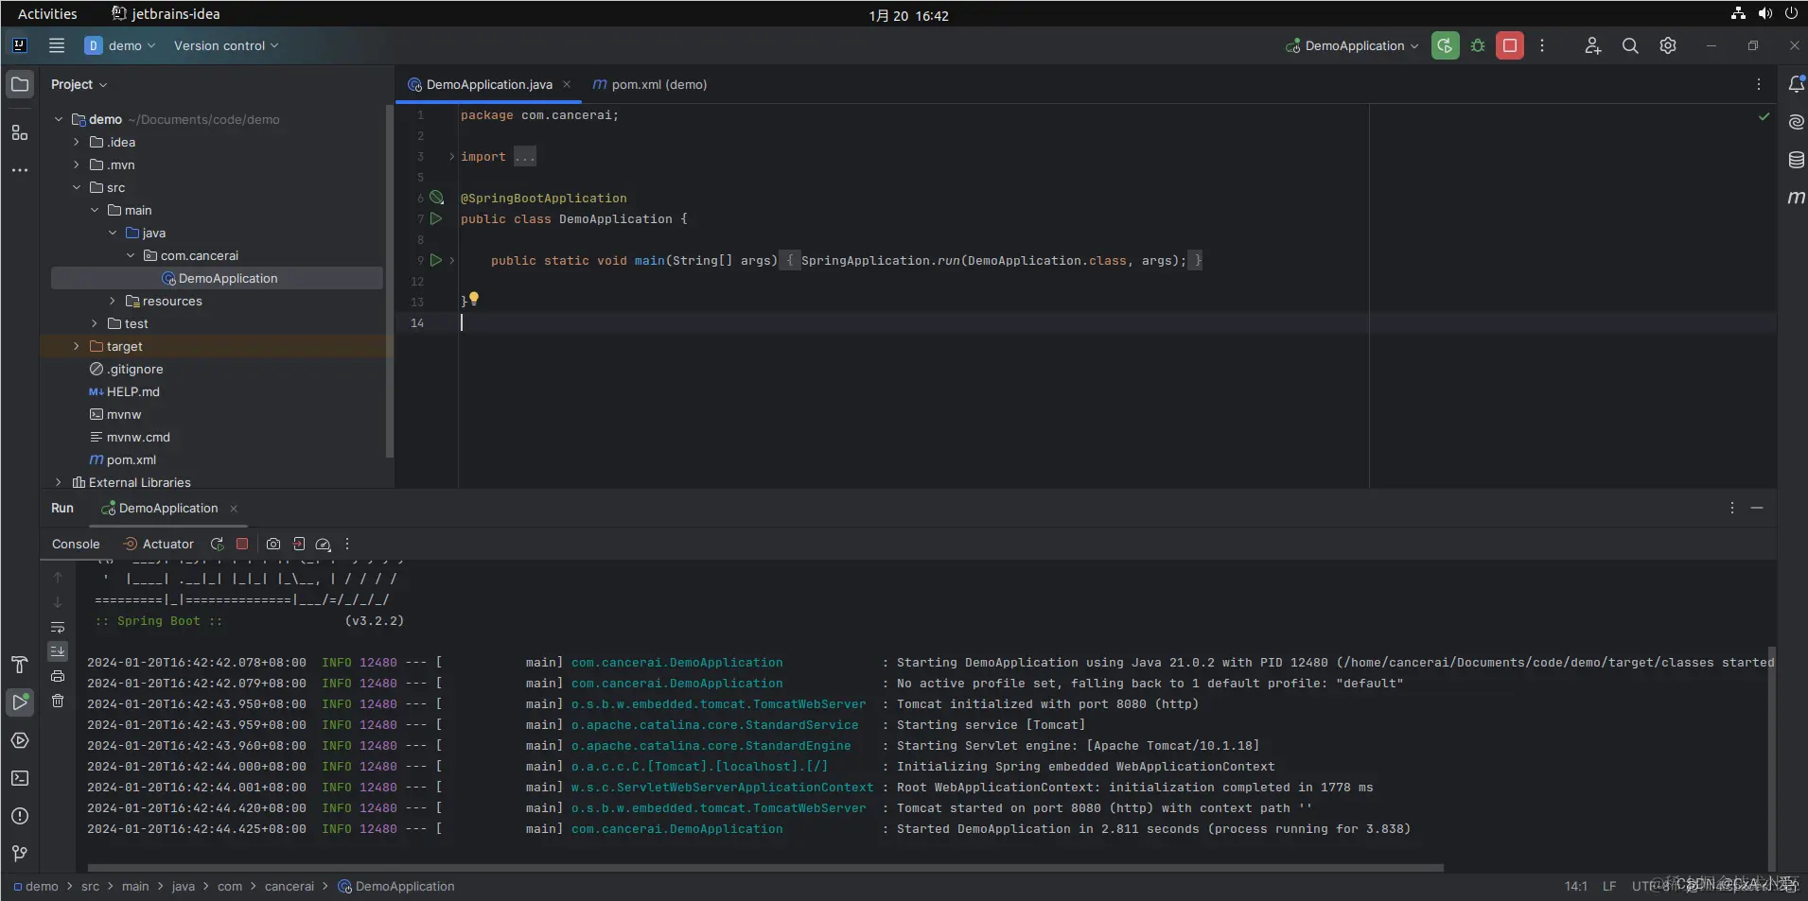Open the Database tool window

(1796, 160)
